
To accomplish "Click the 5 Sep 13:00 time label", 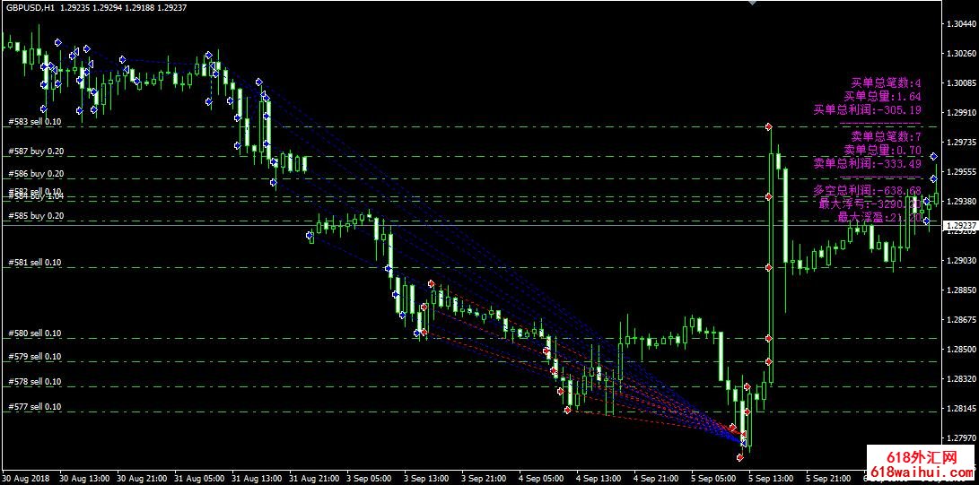I will pyautogui.click(x=773, y=478).
